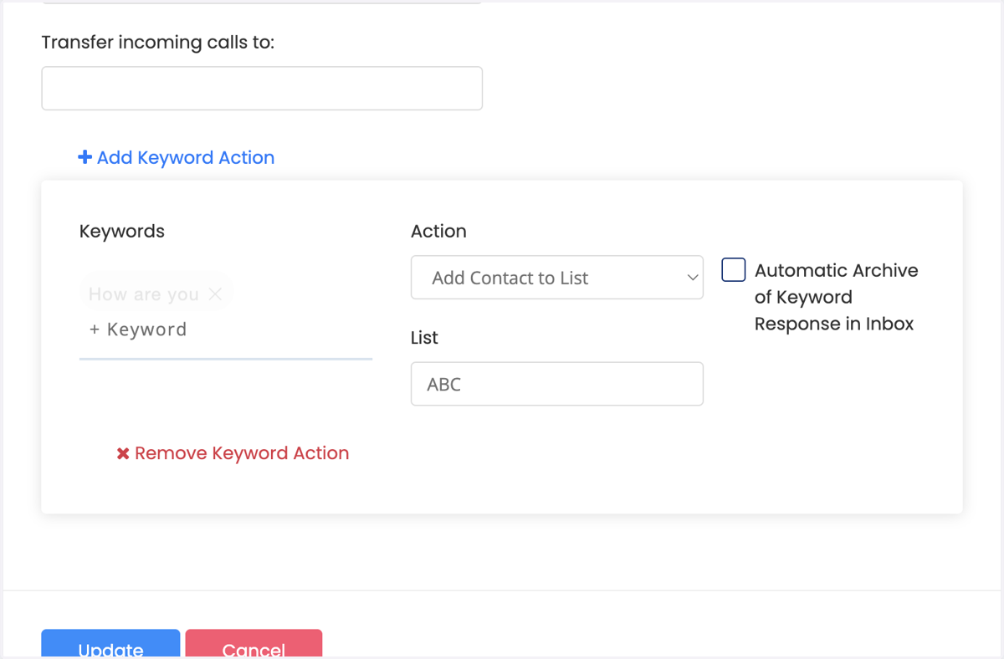
Task: Click the List field containing ABC
Action: [557, 384]
